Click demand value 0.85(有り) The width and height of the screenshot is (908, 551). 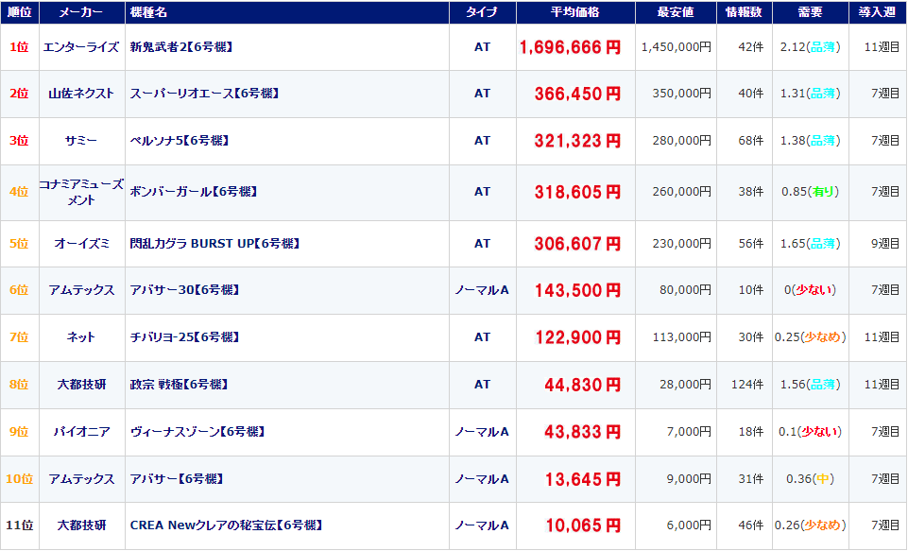click(x=810, y=191)
